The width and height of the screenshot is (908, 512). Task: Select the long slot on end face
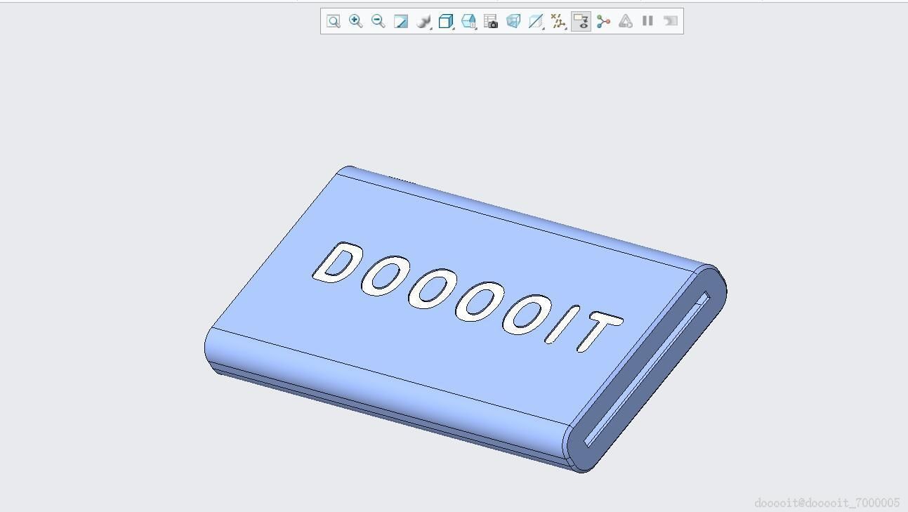click(647, 371)
